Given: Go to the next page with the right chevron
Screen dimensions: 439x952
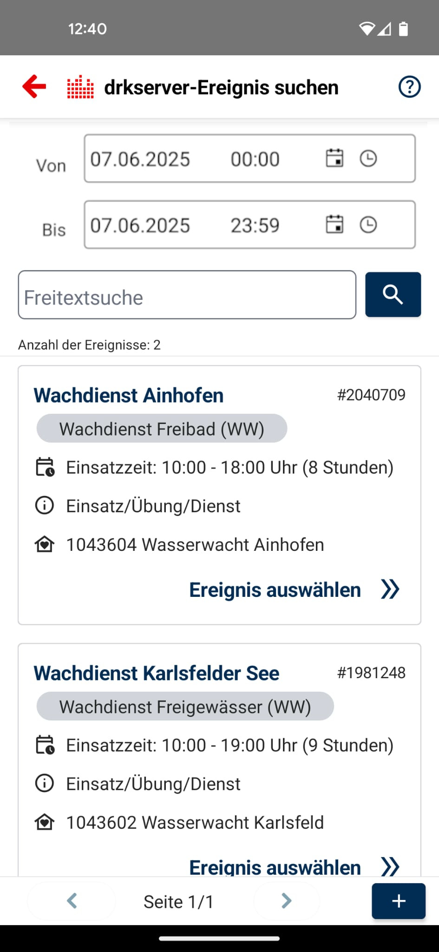Looking at the screenshot, I should (x=287, y=901).
